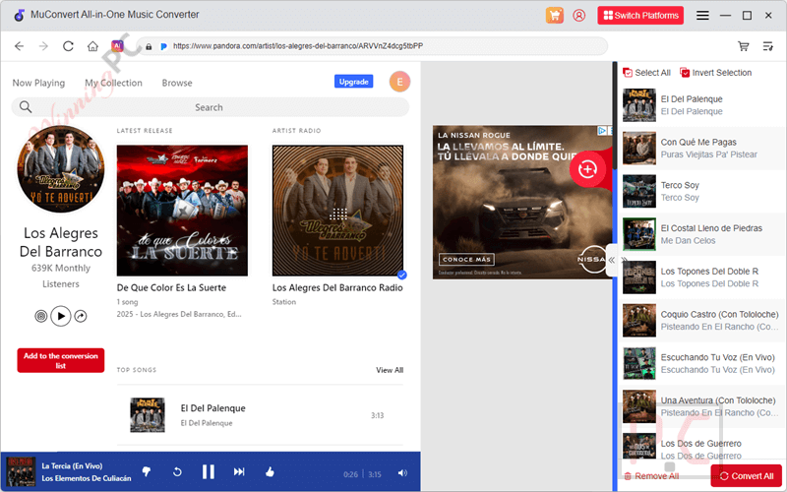Viewport: 787px width, 492px height.
Task: Select Con Qué Me Pagas in conversion list
Action: (x=702, y=149)
